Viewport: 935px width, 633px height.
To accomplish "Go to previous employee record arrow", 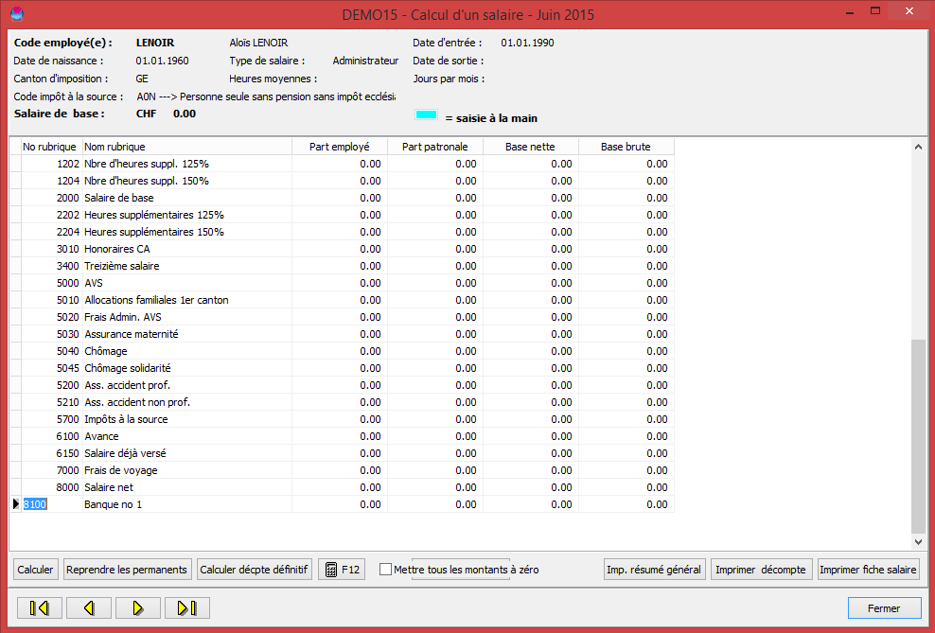I will (x=89, y=608).
